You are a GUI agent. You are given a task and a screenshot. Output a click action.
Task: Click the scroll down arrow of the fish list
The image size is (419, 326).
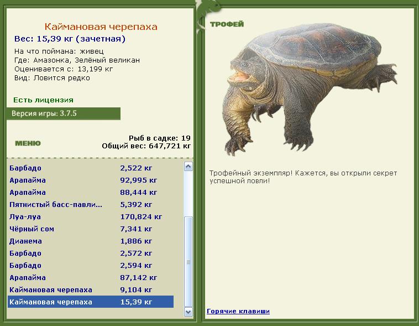(188, 312)
